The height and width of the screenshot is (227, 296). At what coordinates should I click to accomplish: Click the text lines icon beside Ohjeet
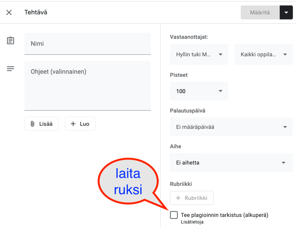pos(10,69)
